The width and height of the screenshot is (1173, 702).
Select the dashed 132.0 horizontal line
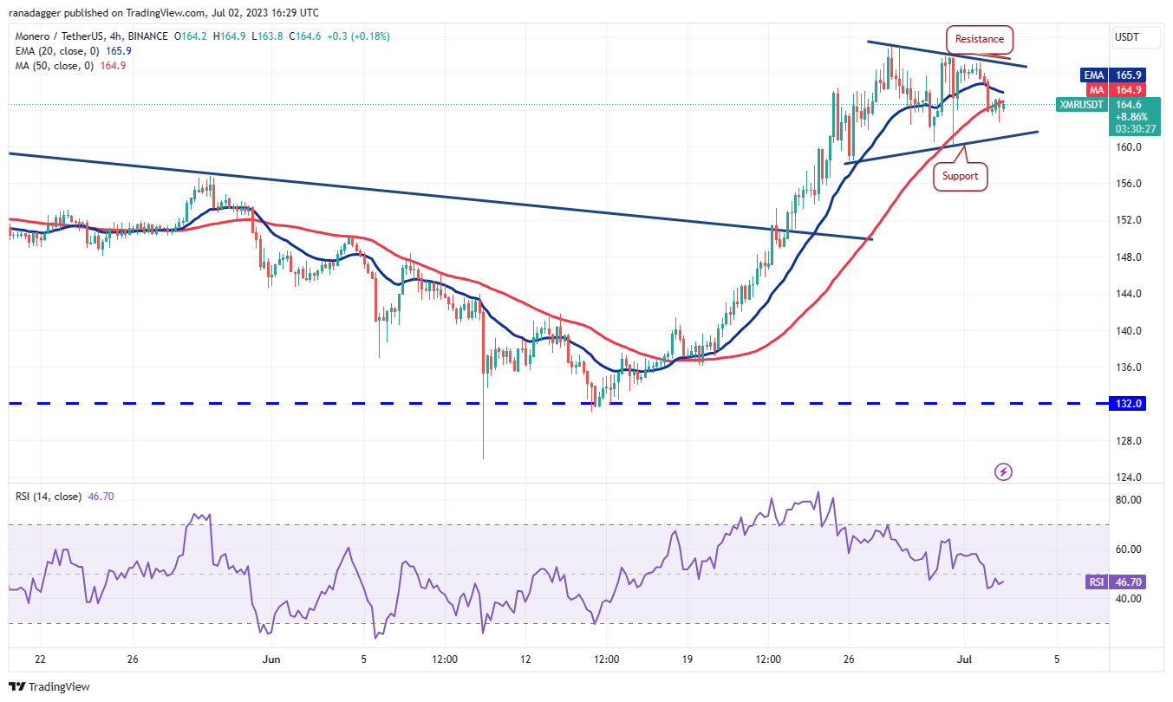coord(347,404)
